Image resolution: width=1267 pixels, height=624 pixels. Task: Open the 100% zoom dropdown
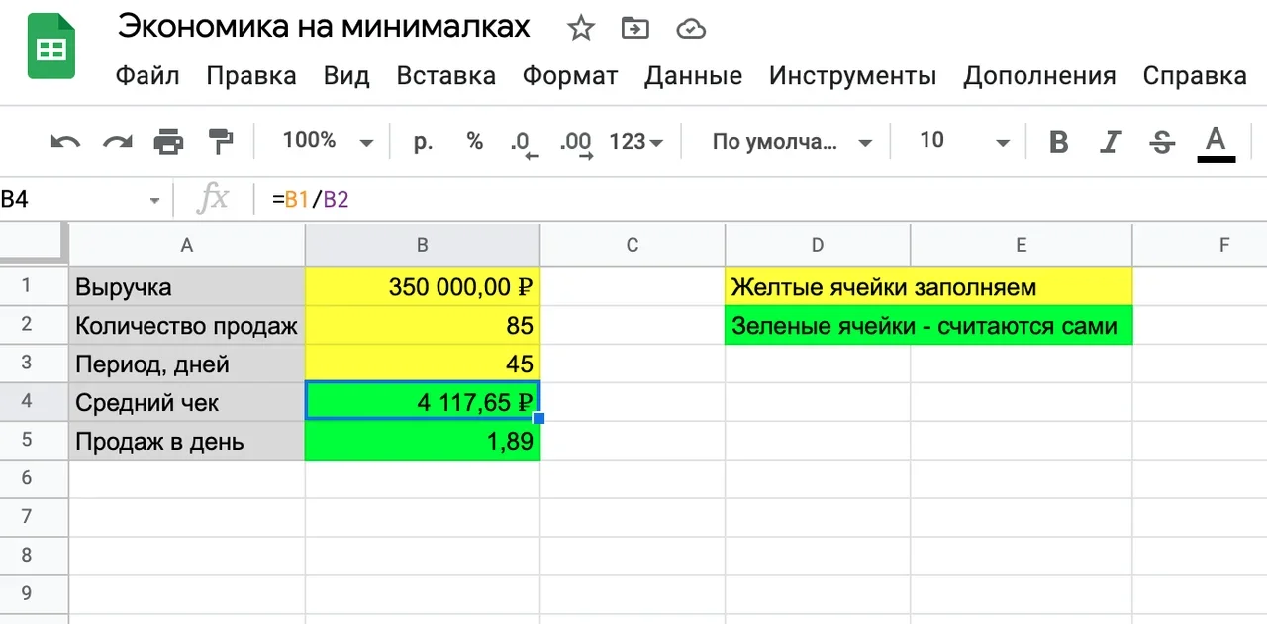point(328,141)
